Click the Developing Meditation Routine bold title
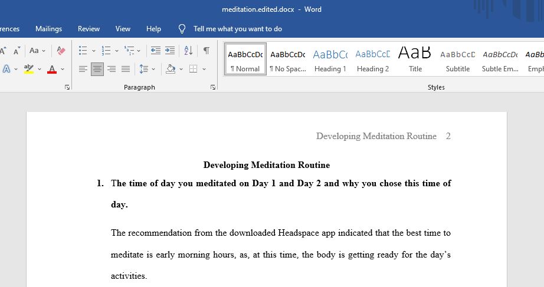The width and height of the screenshot is (544, 287). pos(267,165)
